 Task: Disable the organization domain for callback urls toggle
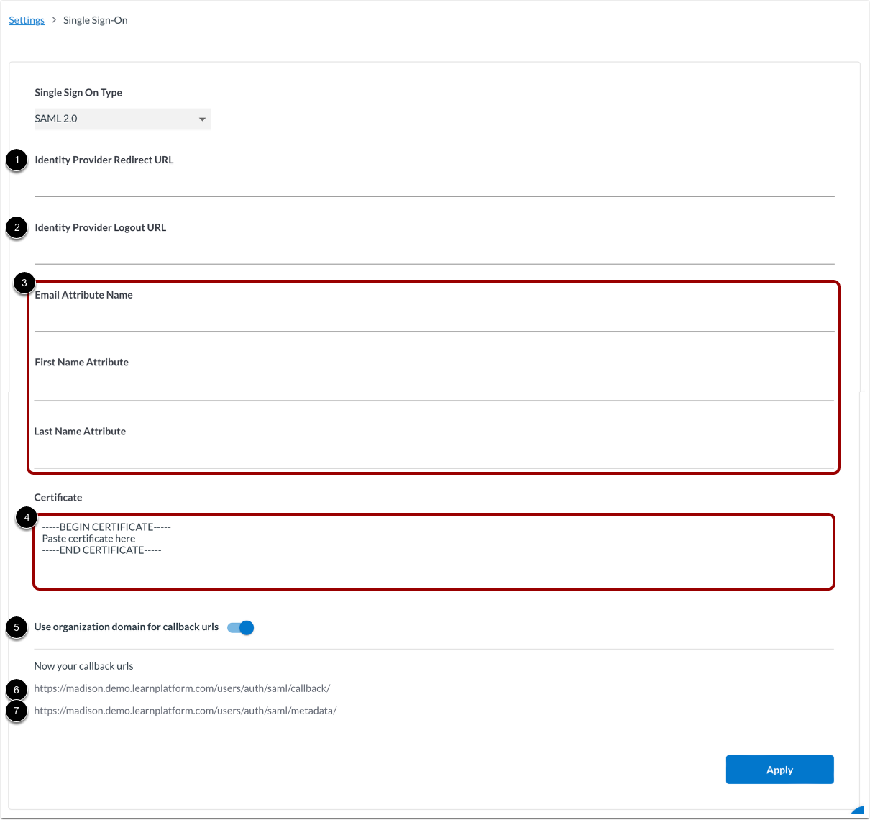tap(241, 627)
